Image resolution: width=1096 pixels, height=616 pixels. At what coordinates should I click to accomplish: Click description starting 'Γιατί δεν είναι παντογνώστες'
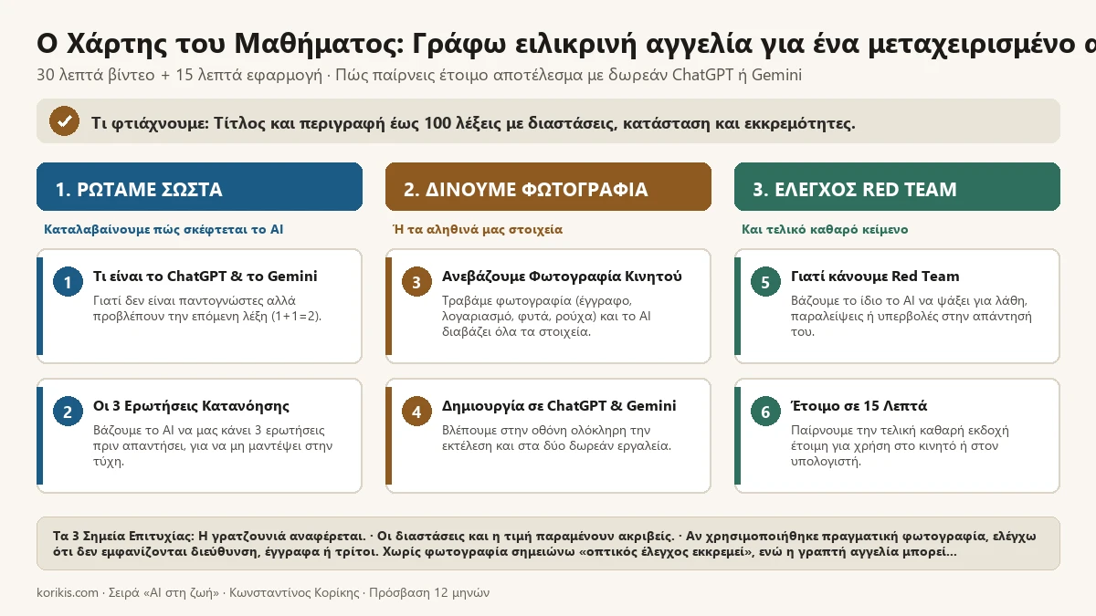point(207,308)
